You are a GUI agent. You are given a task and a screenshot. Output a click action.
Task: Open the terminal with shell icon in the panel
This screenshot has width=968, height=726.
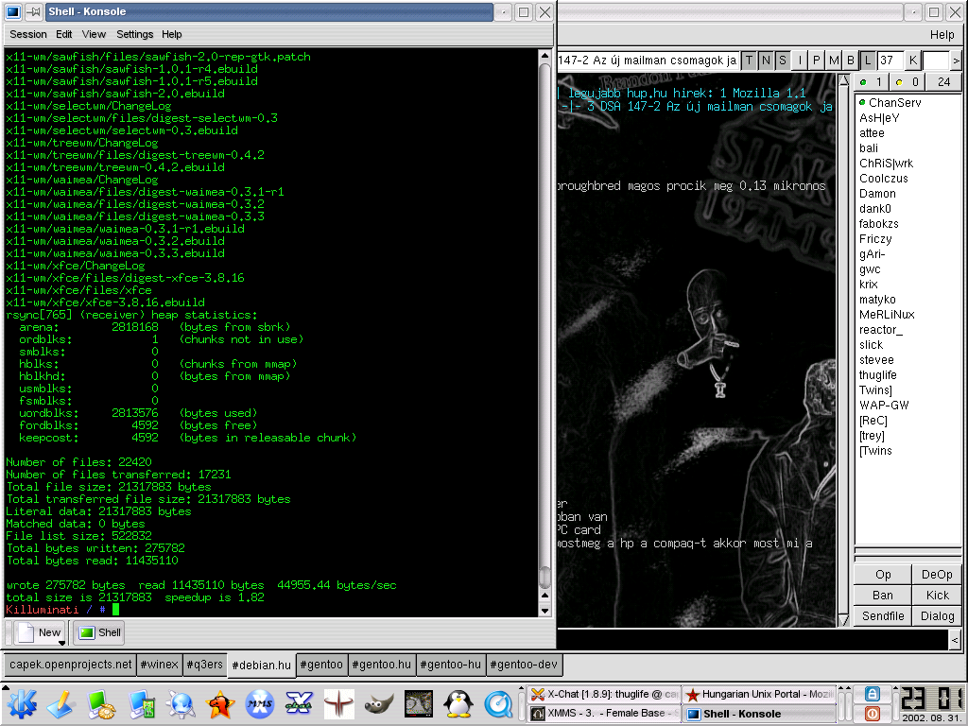click(102, 703)
